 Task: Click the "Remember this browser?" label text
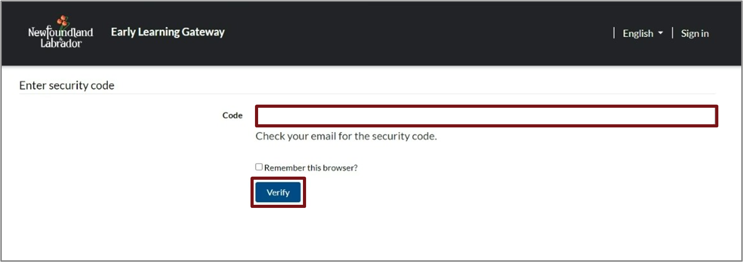[311, 168]
